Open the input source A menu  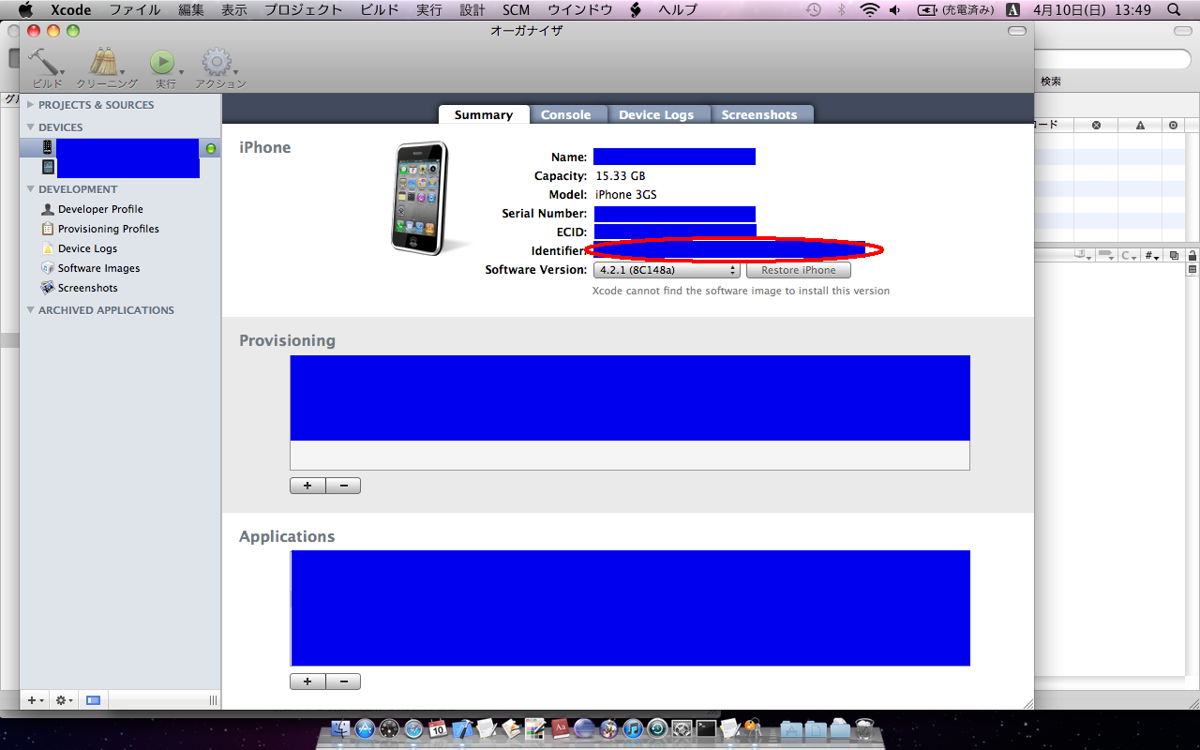[x=1012, y=10]
